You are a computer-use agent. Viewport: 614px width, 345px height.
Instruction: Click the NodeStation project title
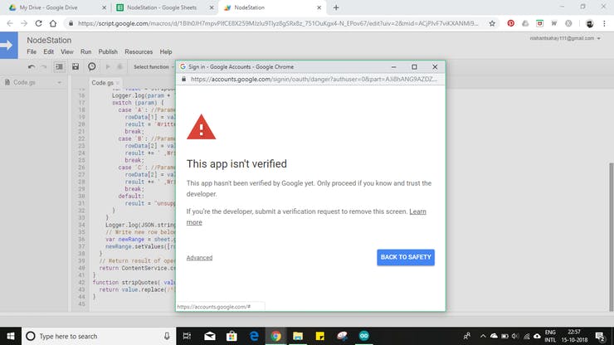coord(49,40)
